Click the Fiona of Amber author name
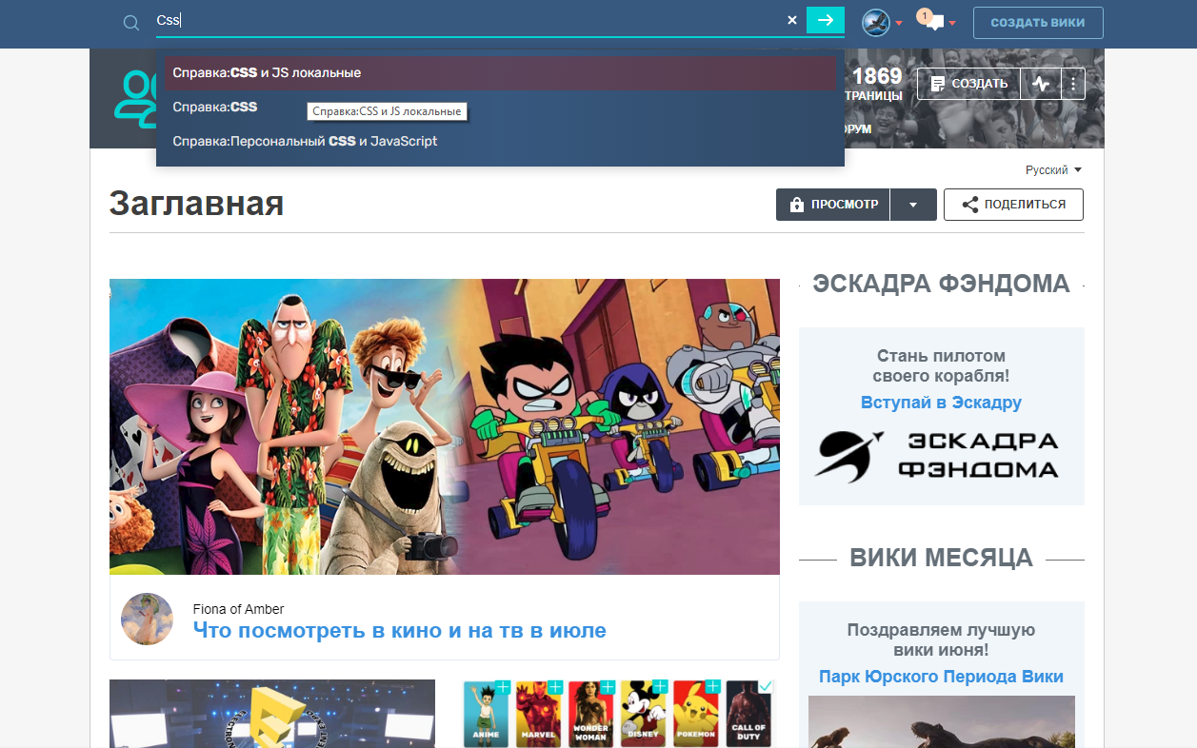Image resolution: width=1197 pixels, height=748 pixels. tap(238, 609)
